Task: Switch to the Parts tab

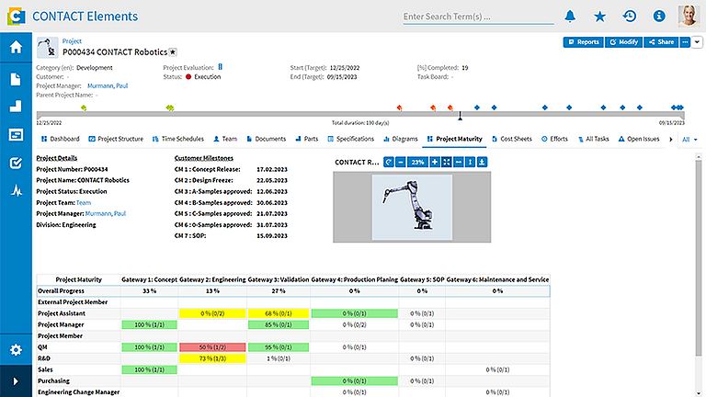Action: [307, 139]
